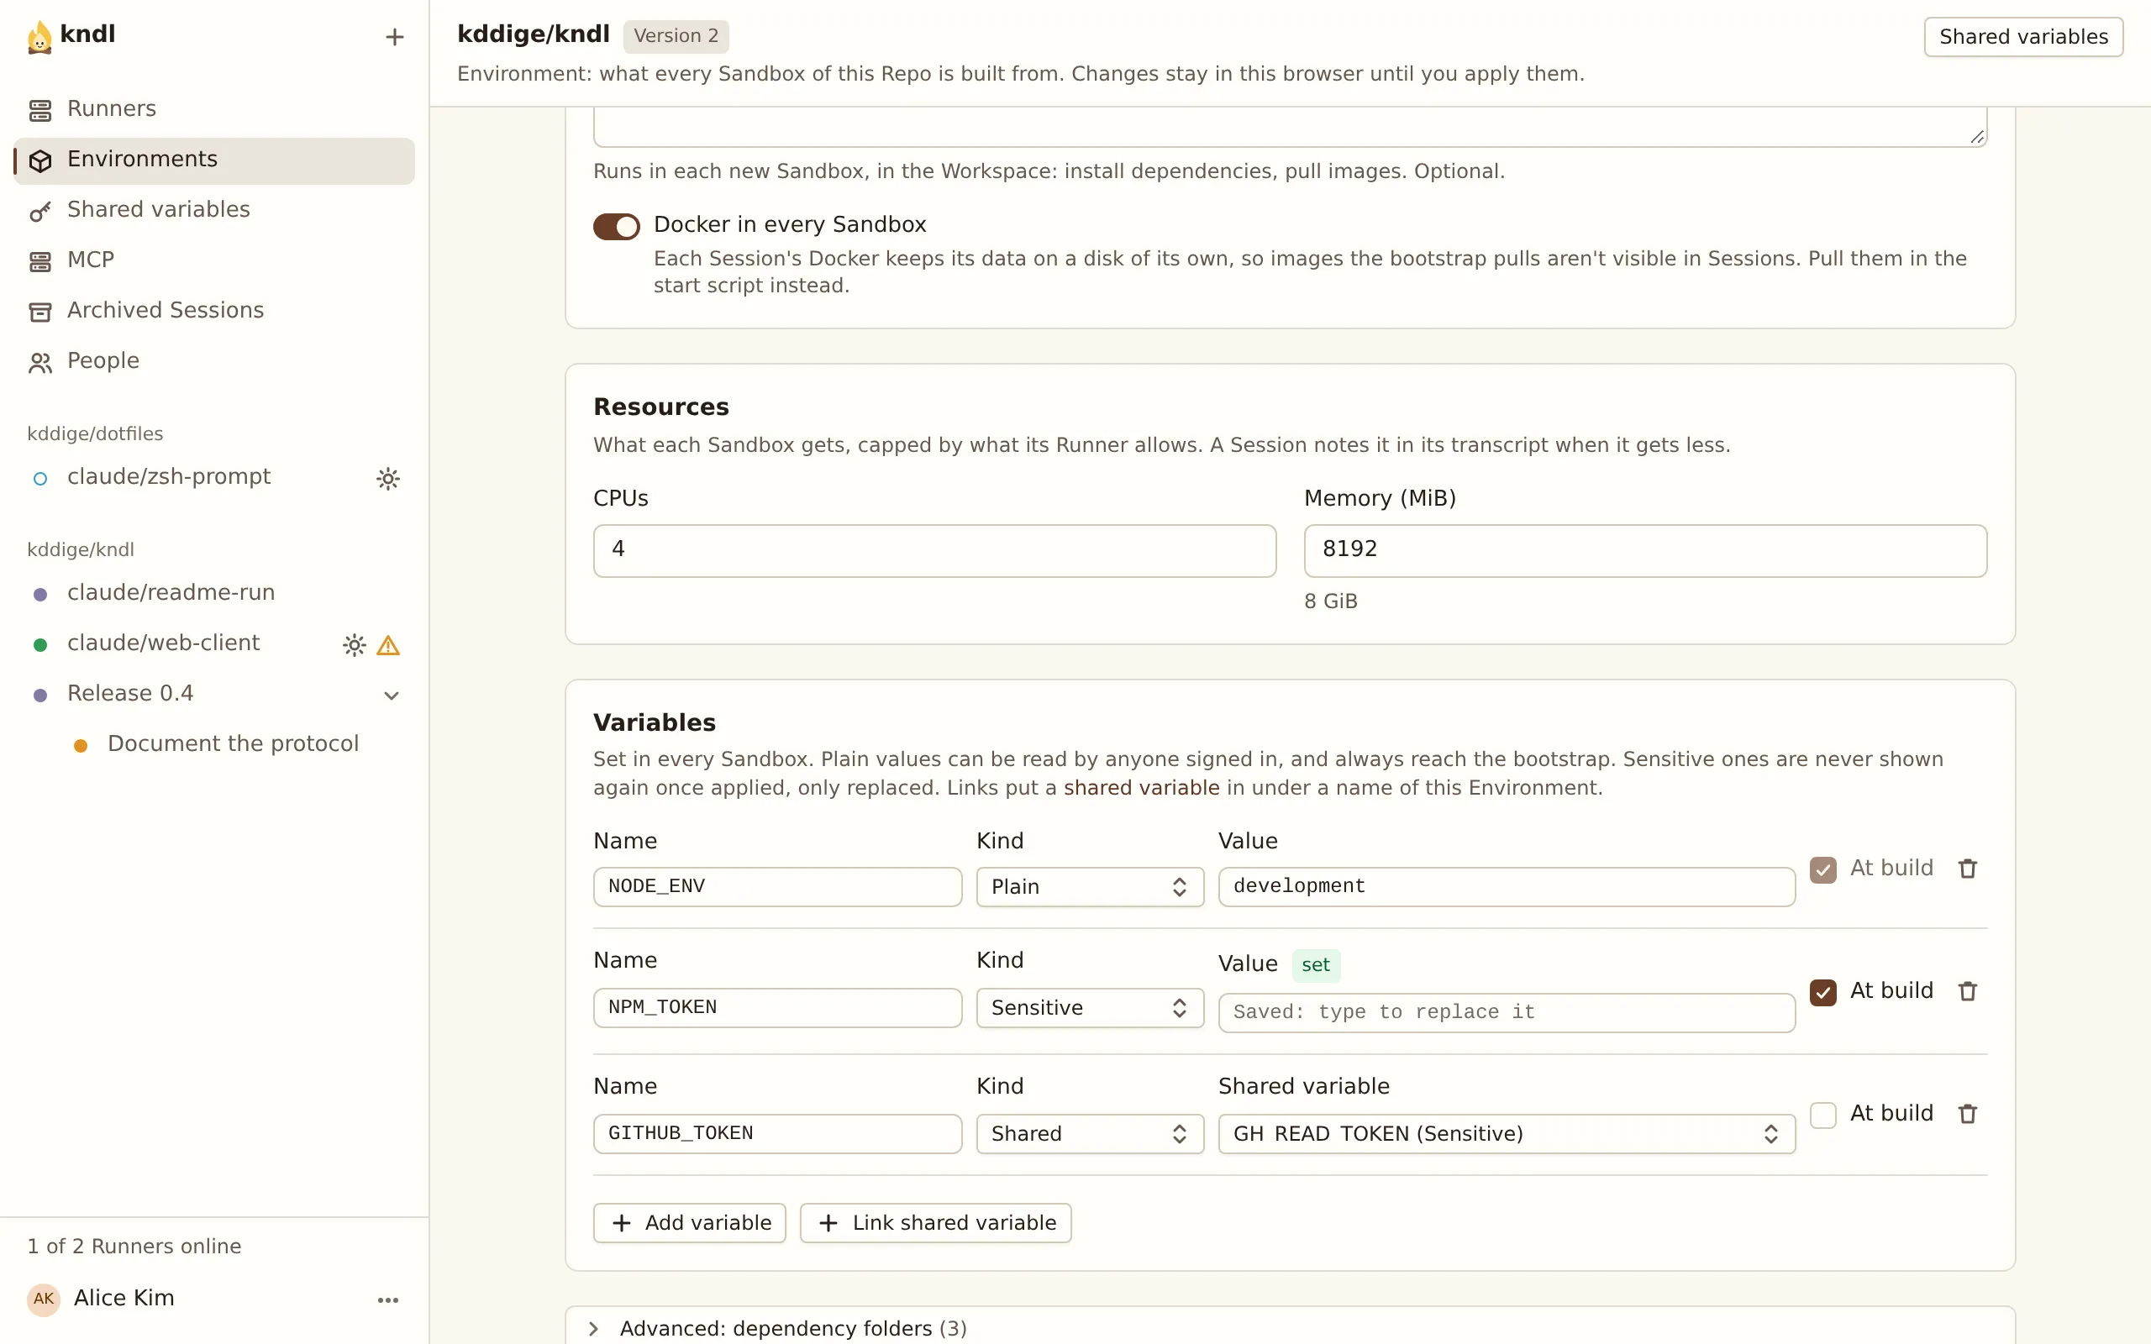
Task: Click the kndl flame logo
Action: click(39, 37)
